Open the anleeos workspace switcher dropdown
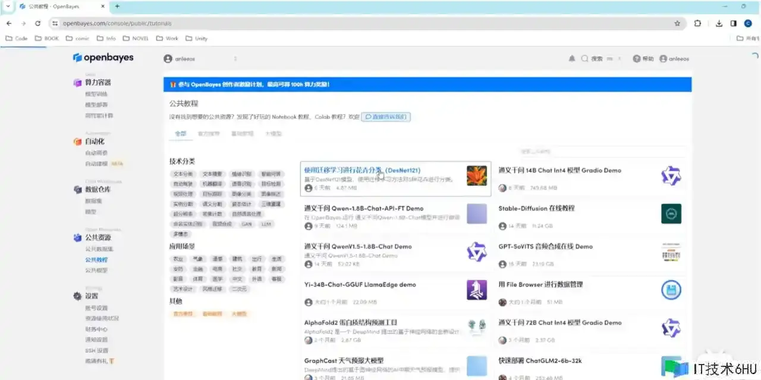 point(201,59)
